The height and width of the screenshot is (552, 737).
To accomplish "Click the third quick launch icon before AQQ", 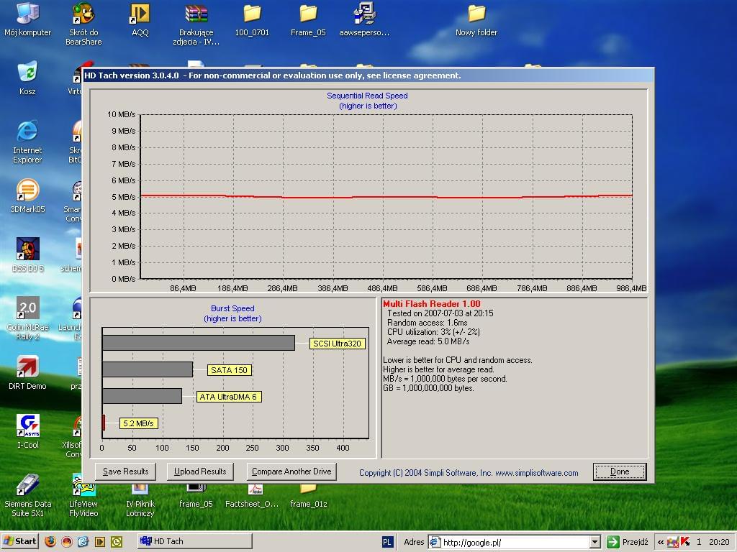I will (x=83, y=542).
